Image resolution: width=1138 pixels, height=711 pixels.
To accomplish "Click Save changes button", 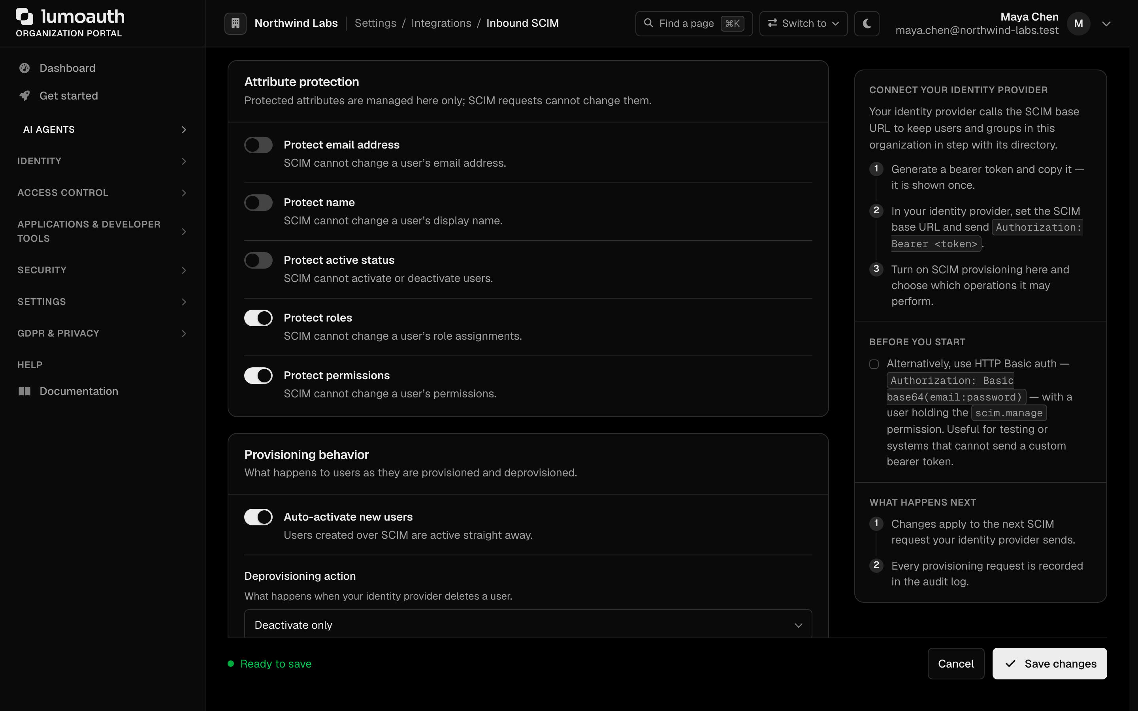I will point(1049,664).
